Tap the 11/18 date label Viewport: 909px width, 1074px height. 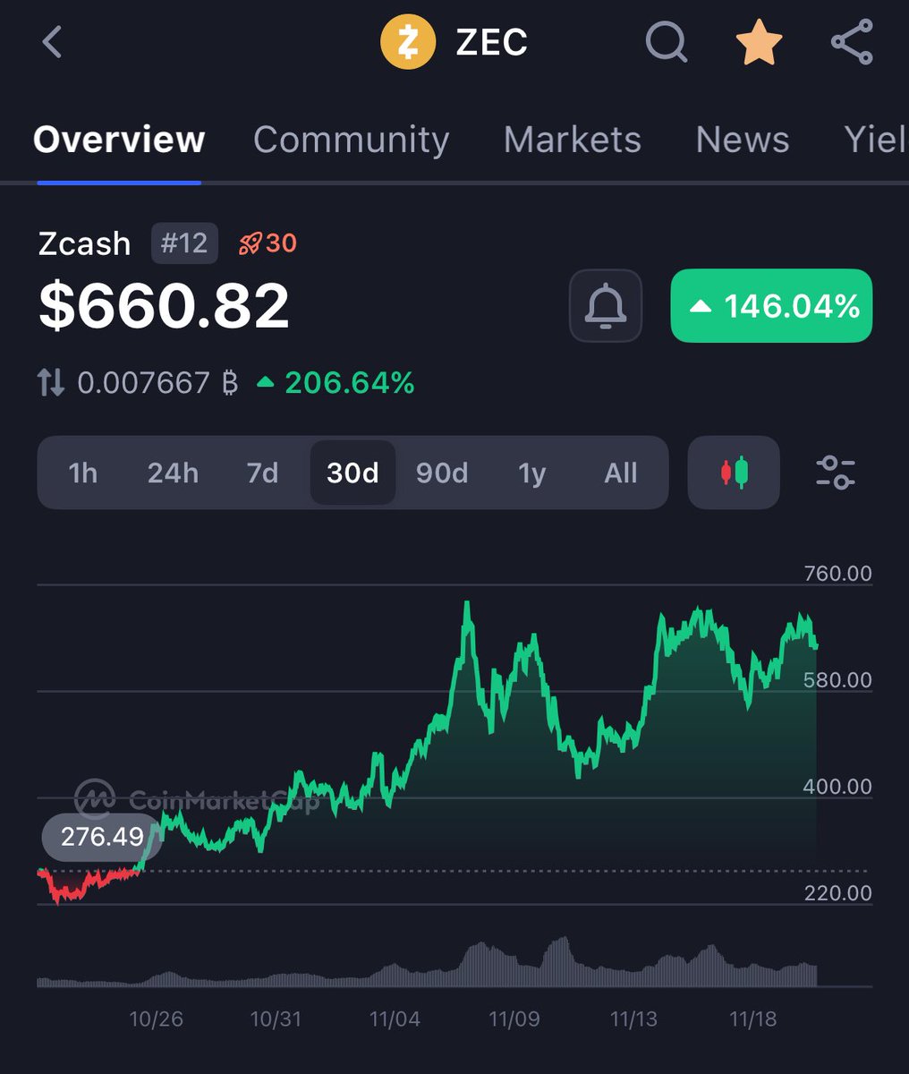(753, 1019)
